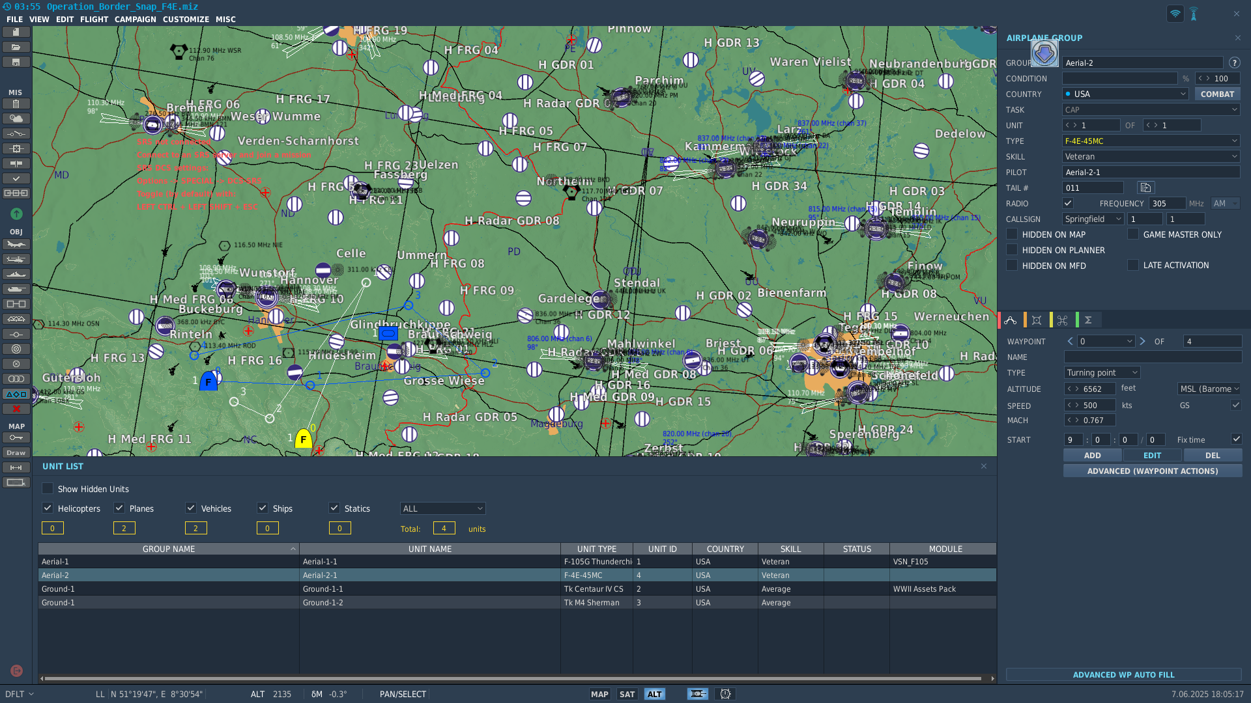Open the briefing clipboard icon

(x=16, y=103)
